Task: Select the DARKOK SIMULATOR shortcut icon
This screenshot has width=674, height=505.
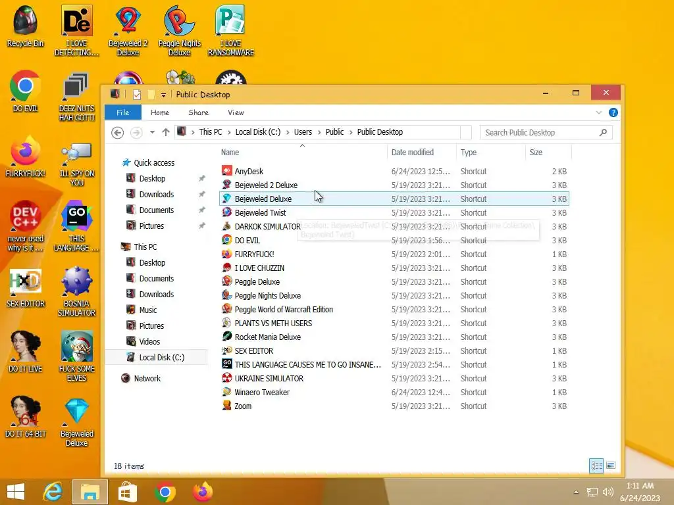Action: tap(226, 226)
